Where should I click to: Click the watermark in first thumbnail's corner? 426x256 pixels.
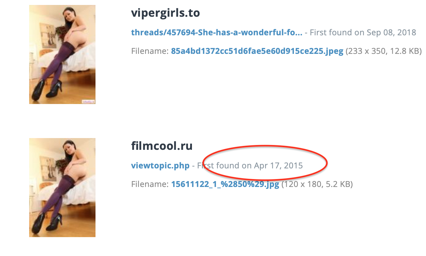click(88, 101)
